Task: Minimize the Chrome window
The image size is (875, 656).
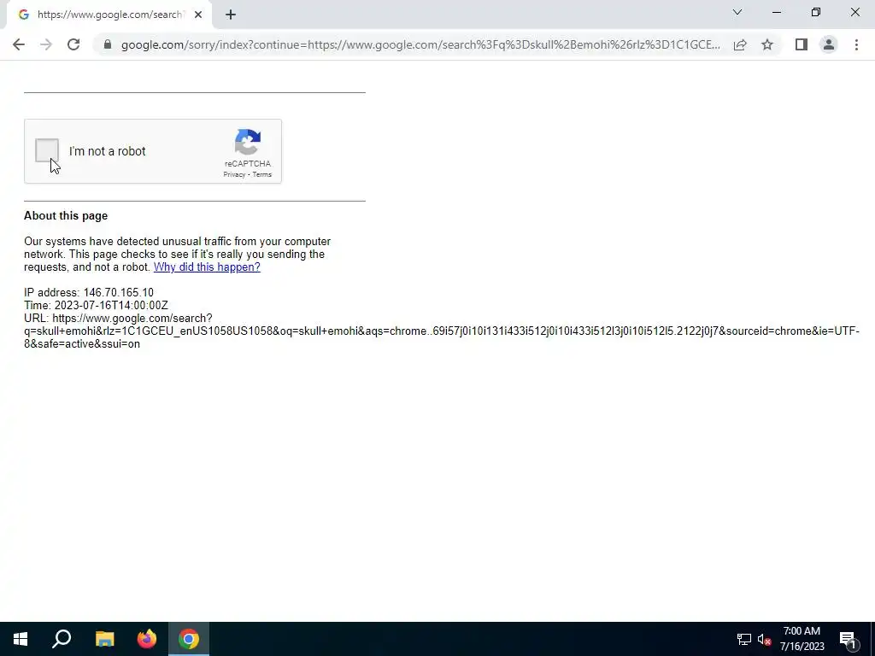Action: click(777, 12)
